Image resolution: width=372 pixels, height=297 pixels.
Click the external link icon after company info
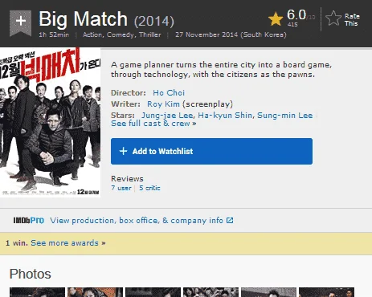tap(230, 220)
